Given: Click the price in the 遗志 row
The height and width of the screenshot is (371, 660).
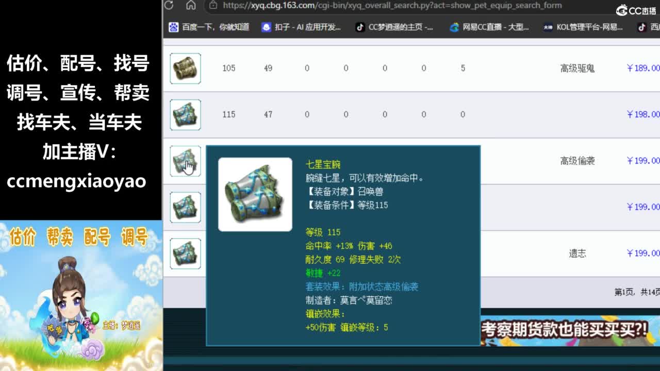Looking at the screenshot, I should pos(643,253).
